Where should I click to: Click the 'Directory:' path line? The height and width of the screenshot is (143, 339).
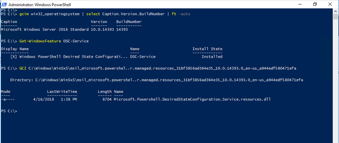point(156,80)
